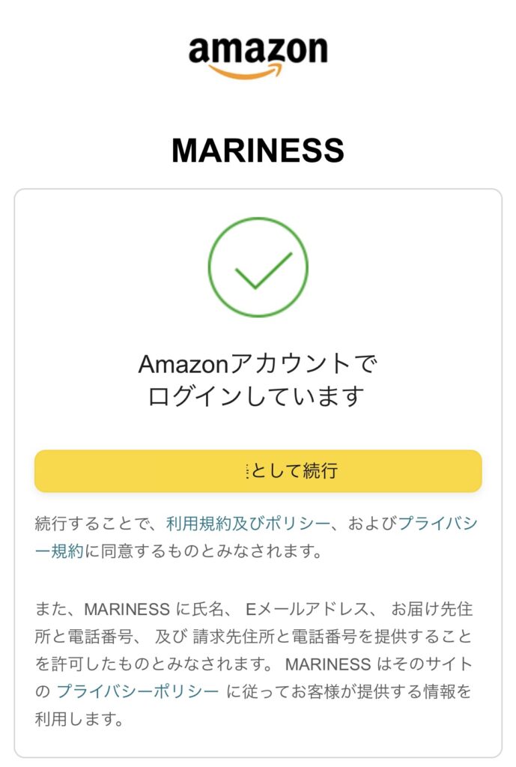Click the orange Amazon smile arrow
516x767 pixels.
point(246,73)
